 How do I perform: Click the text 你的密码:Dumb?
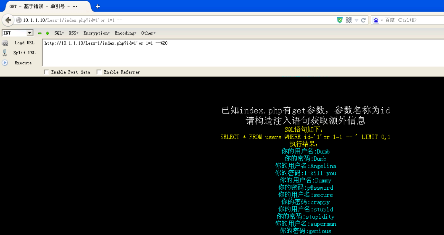[x=305, y=159]
